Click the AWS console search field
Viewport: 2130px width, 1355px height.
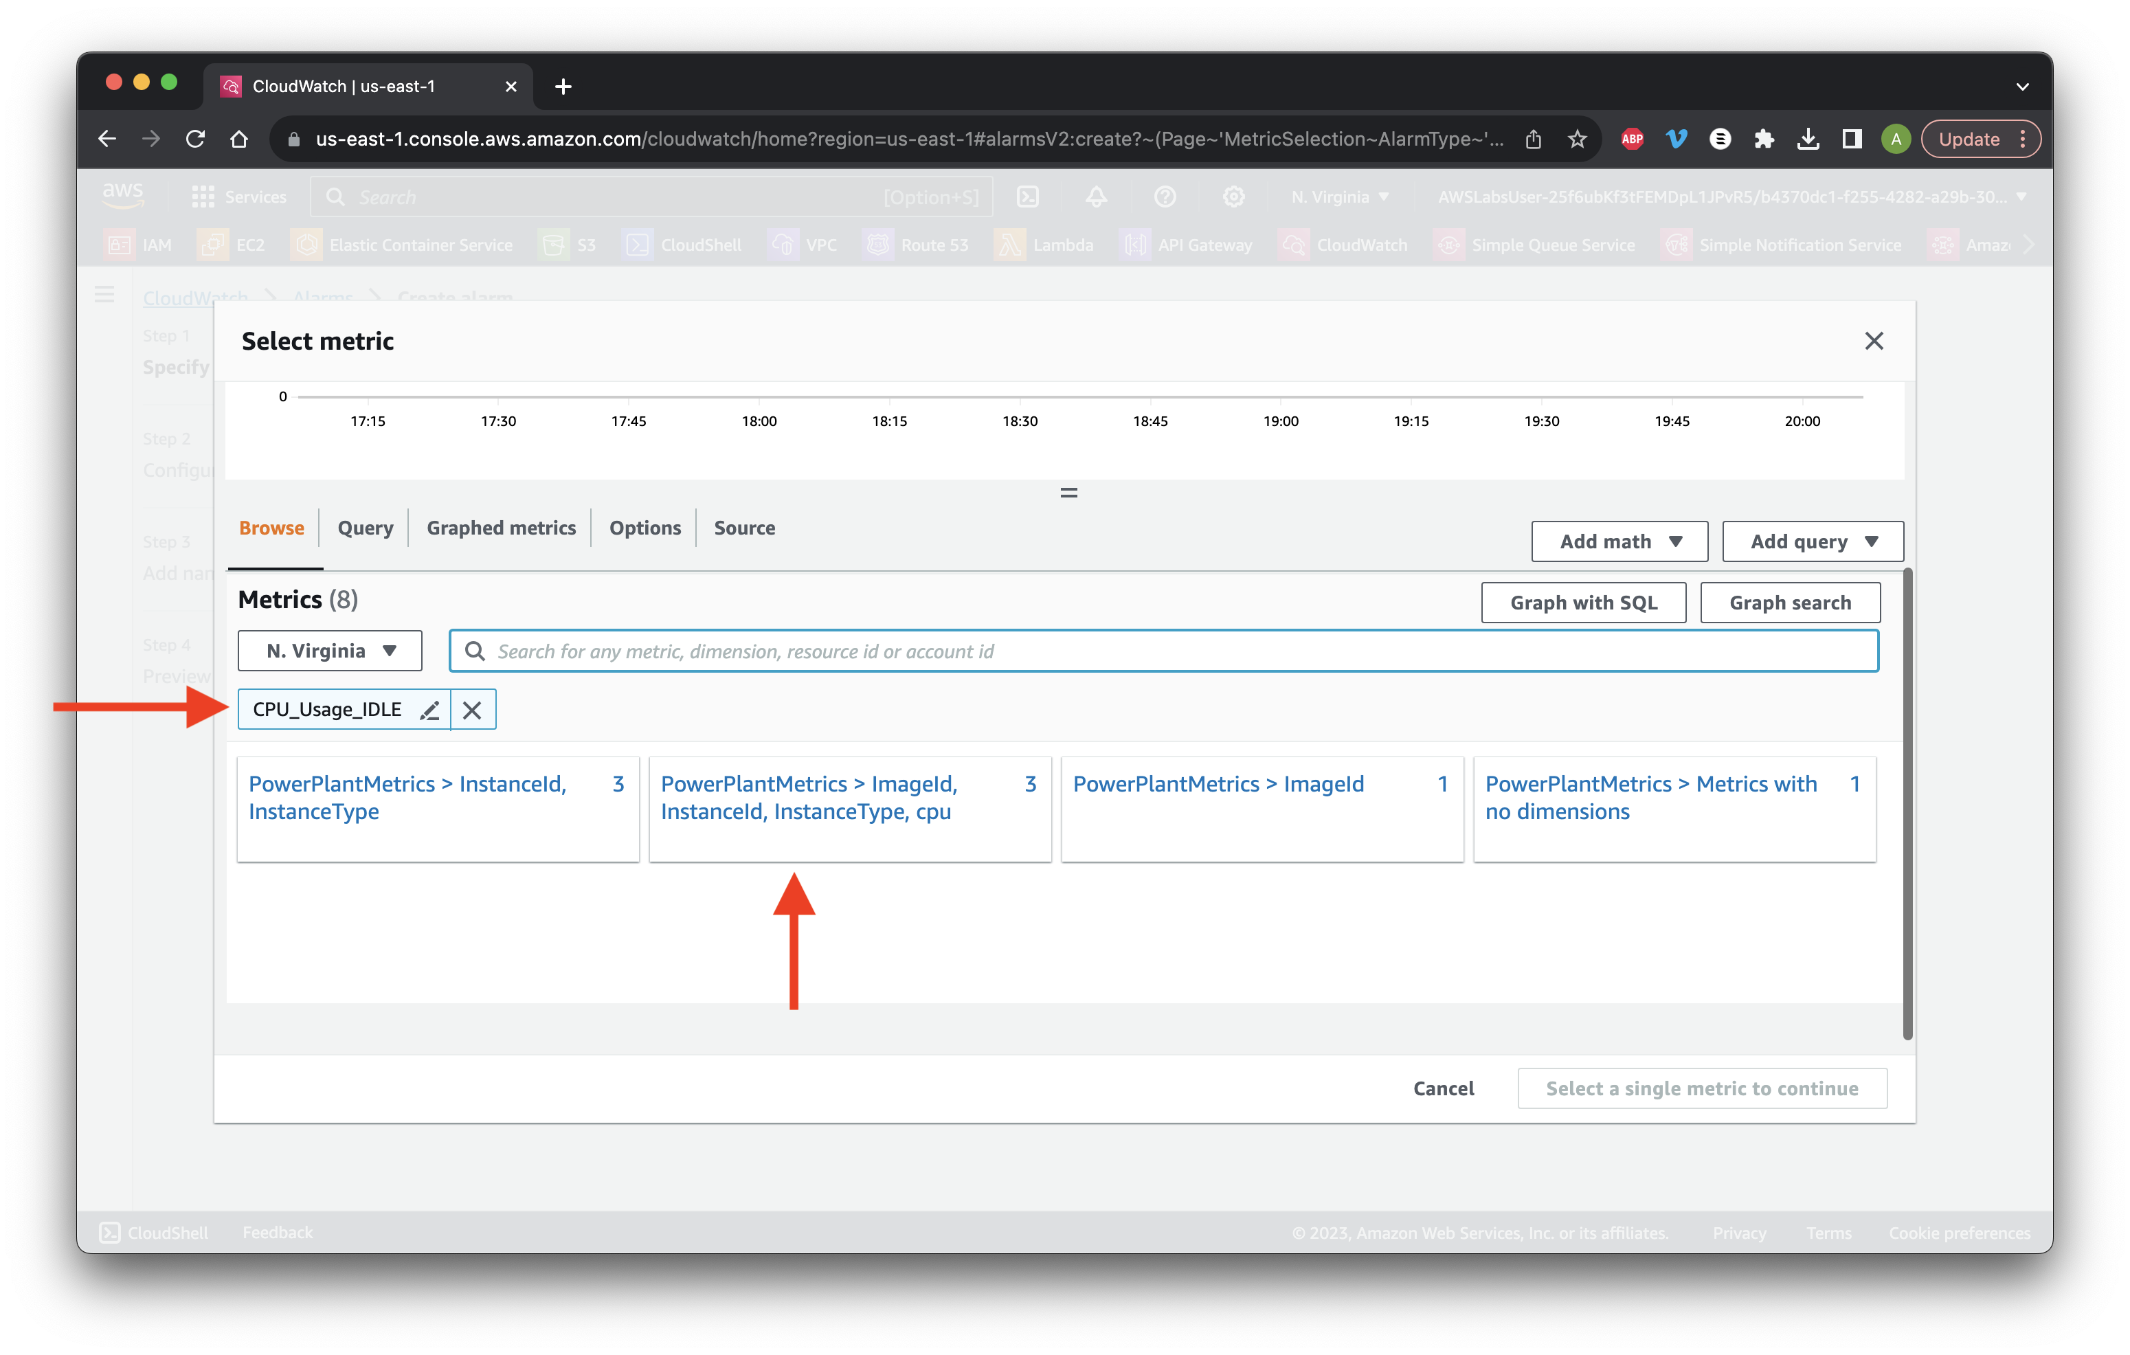click(652, 197)
